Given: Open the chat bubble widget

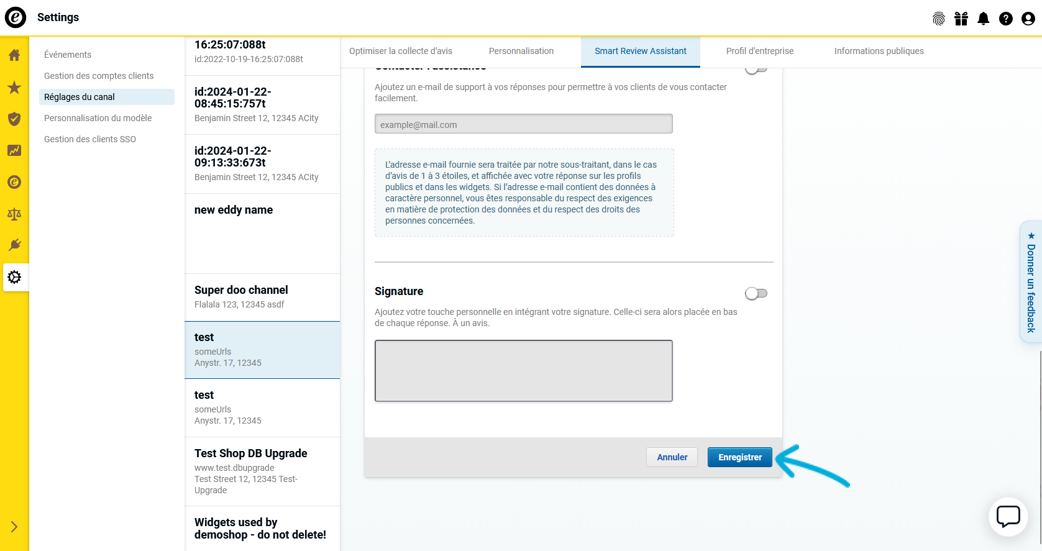Looking at the screenshot, I should click(1008, 516).
